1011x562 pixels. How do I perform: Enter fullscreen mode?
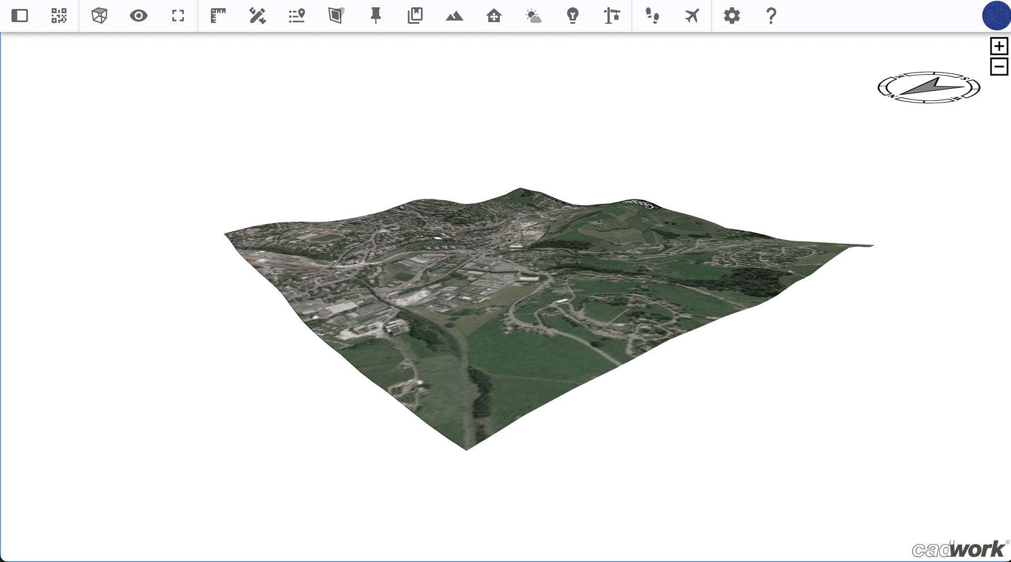tap(177, 16)
